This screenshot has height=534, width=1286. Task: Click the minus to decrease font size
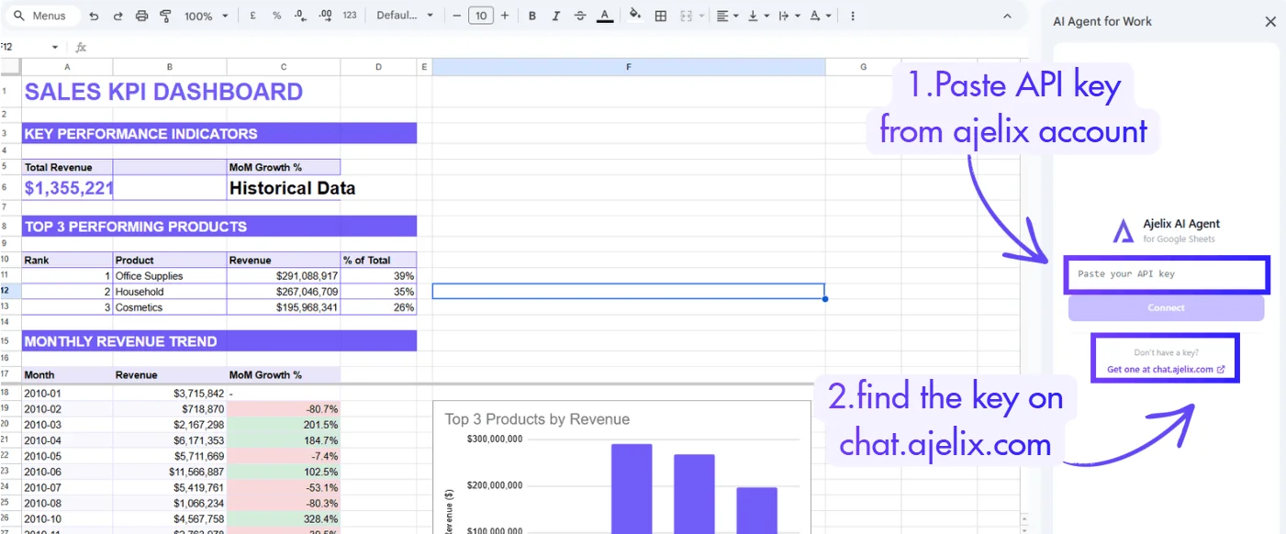[456, 16]
